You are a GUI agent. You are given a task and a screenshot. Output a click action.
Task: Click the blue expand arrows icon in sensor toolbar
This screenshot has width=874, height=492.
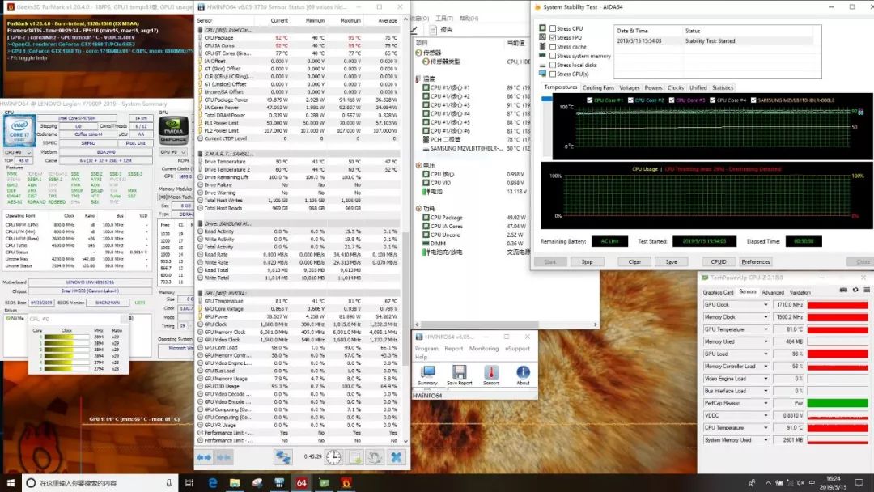coord(204,457)
